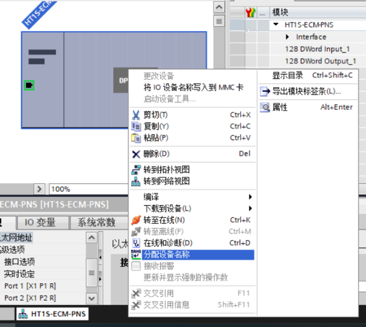The height and width of the screenshot is (327, 366).
Task: Click the properties tree scrollbar thumb
Action: pyautogui.click(x=91, y=273)
